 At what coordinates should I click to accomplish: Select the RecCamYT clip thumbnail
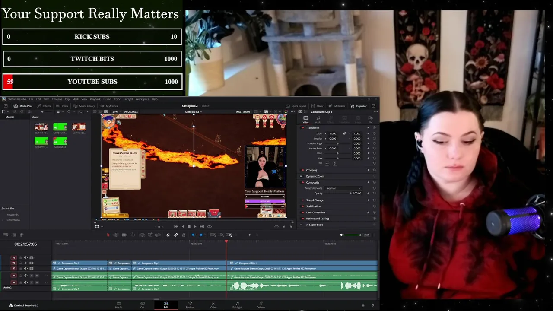coord(41,142)
